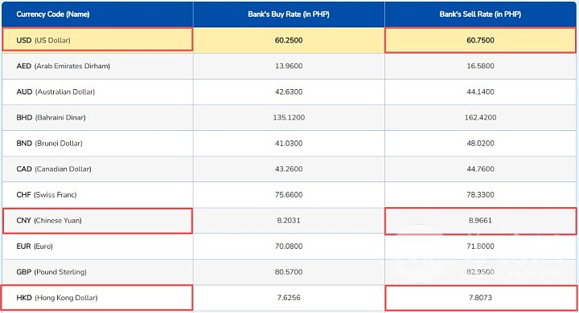
Task: Select the BHD sell rate 162.4200
Action: (480, 118)
